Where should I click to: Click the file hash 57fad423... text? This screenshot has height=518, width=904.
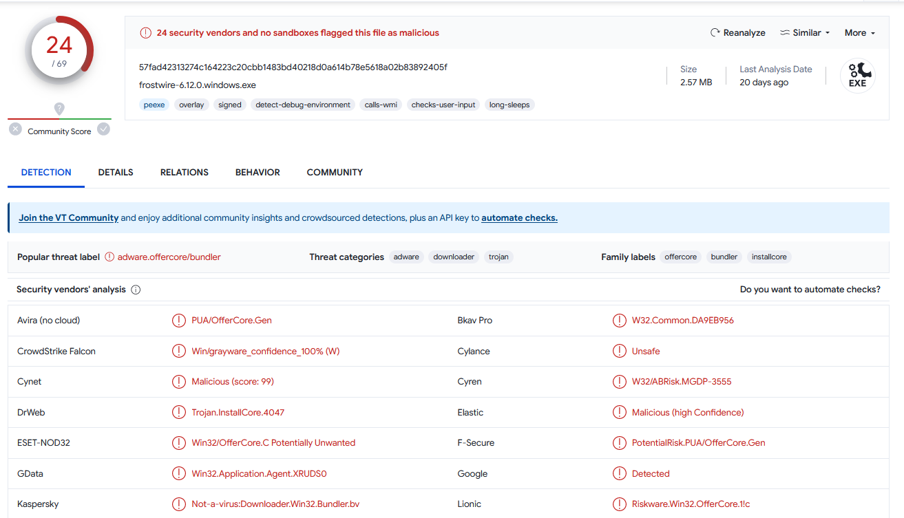point(293,67)
